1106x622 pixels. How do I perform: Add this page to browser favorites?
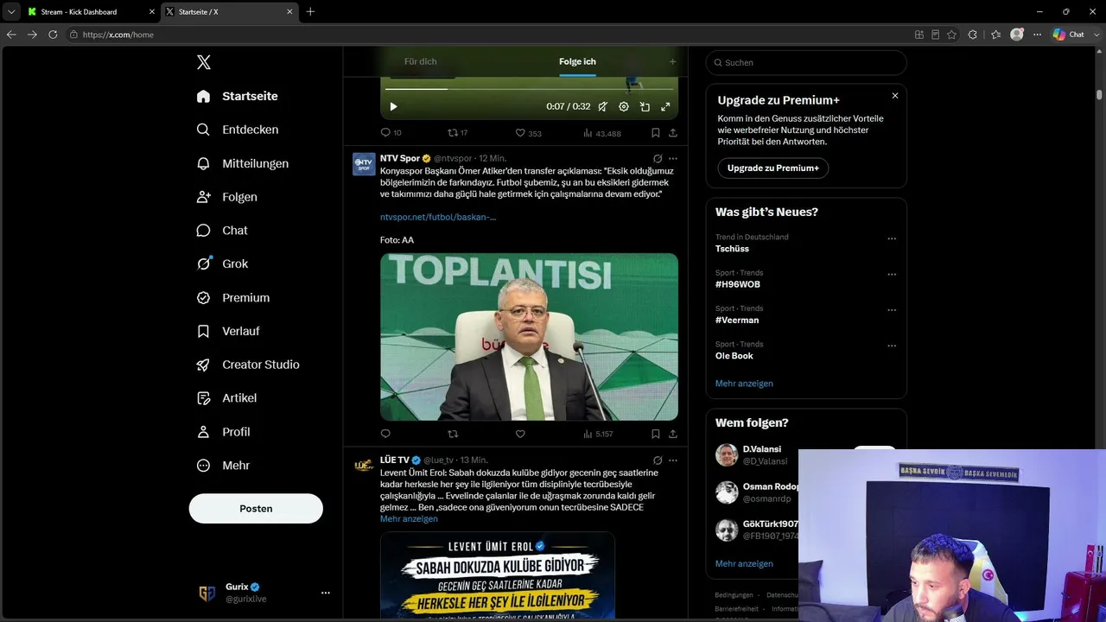(952, 35)
